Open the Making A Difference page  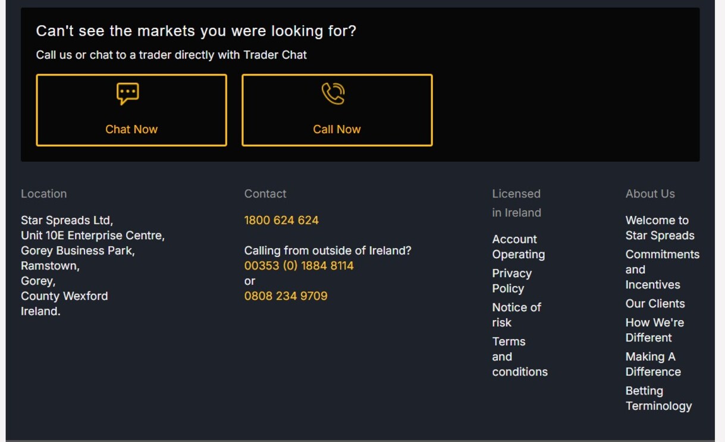point(653,363)
